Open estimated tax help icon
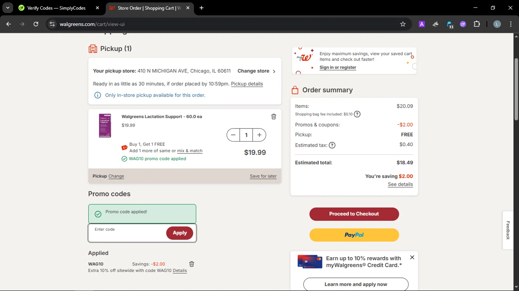 tap(332, 145)
